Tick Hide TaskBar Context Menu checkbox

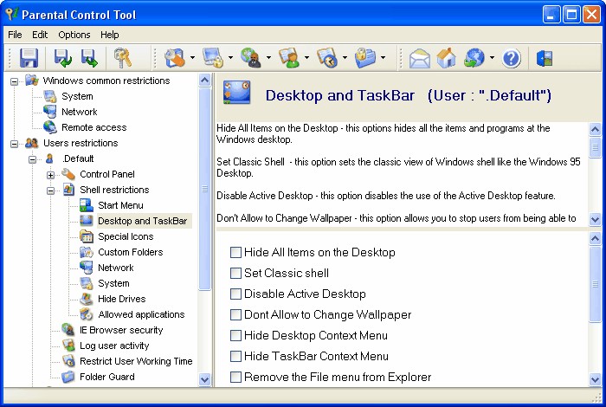(235, 356)
